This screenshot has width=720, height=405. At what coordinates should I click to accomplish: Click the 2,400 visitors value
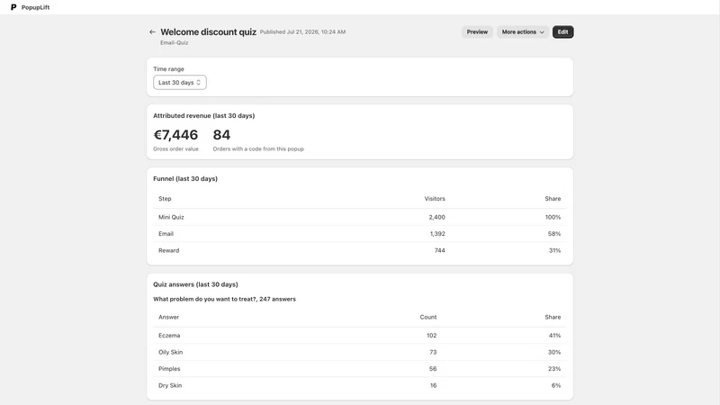point(437,217)
